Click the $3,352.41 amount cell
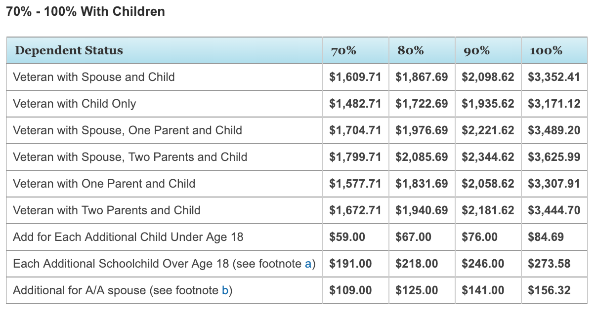The image size is (597, 316). click(554, 77)
